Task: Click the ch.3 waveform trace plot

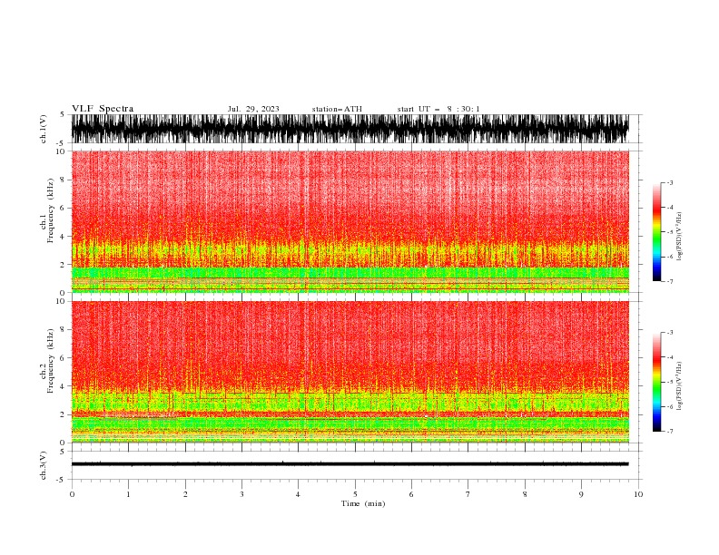Action: click(350, 464)
